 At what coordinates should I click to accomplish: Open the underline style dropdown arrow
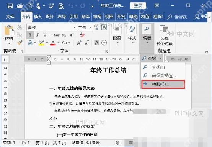(x=51, y=35)
